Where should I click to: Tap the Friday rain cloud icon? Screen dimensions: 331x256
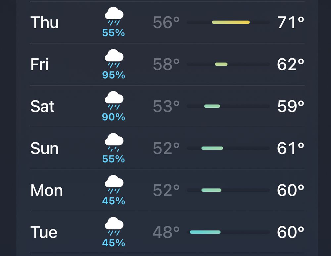[114, 58]
